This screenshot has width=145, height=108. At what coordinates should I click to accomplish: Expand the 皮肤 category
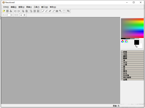pos(122,52)
